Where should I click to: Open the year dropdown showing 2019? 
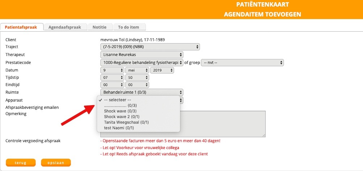(162, 70)
